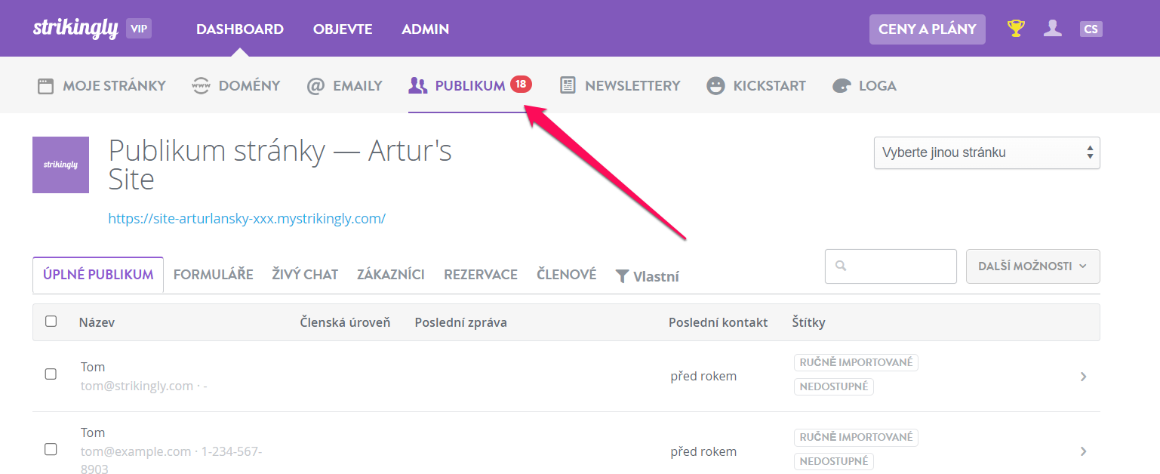
Task: Click the funnel filter icon near Vlastní
Action: pyautogui.click(x=622, y=276)
